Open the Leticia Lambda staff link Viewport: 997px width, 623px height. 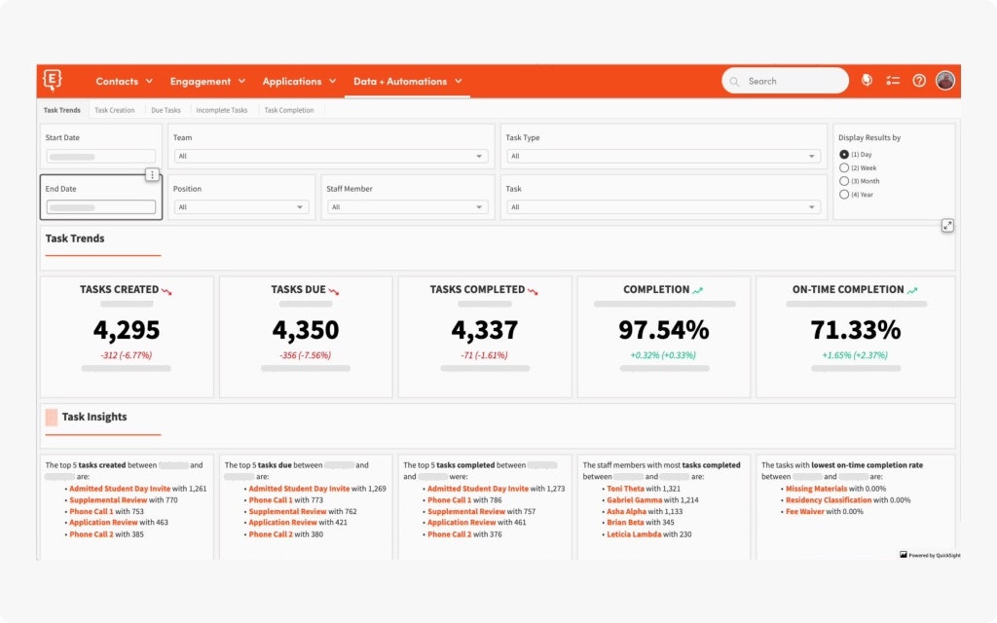pos(634,534)
